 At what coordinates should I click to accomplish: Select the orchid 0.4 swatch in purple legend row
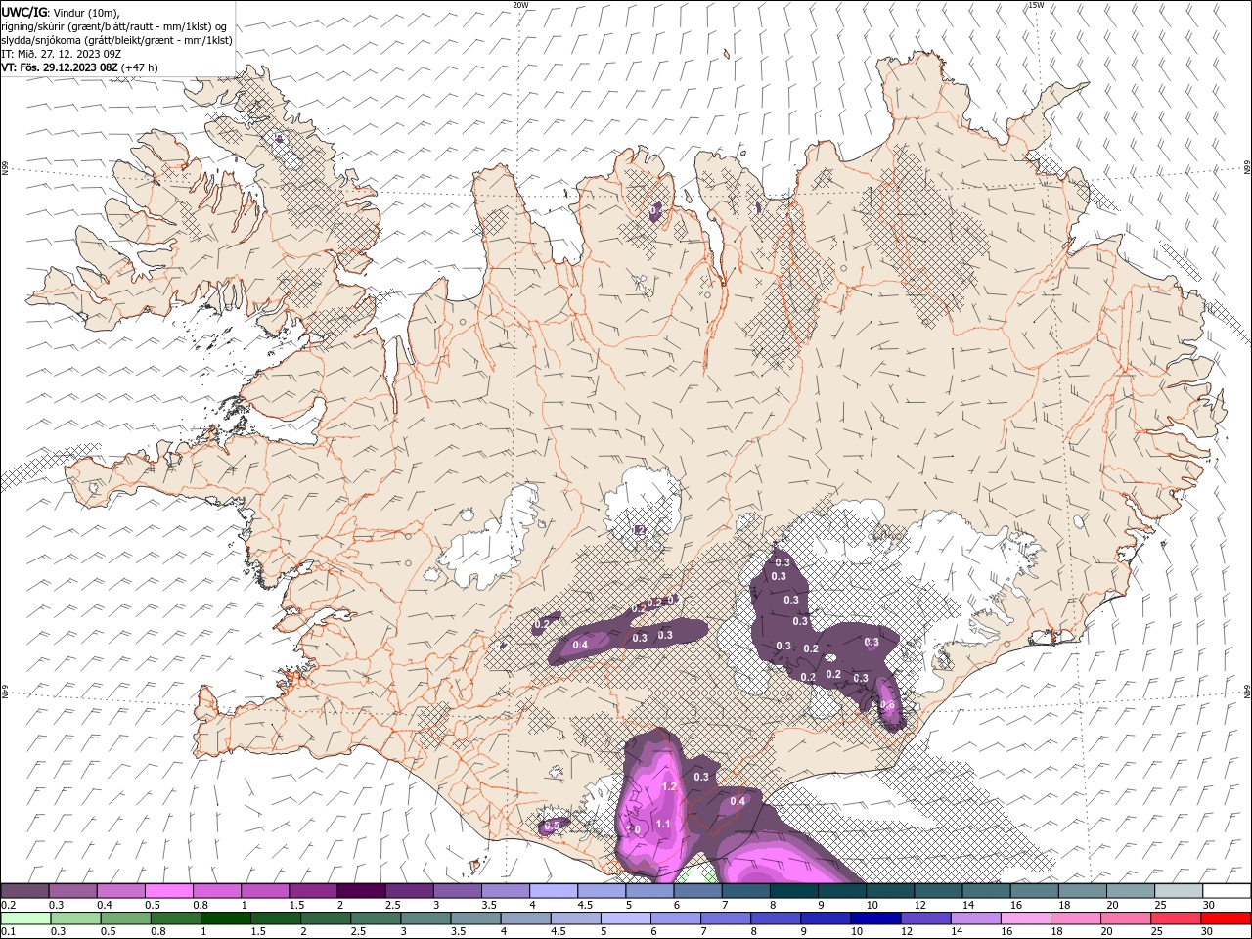(121, 891)
